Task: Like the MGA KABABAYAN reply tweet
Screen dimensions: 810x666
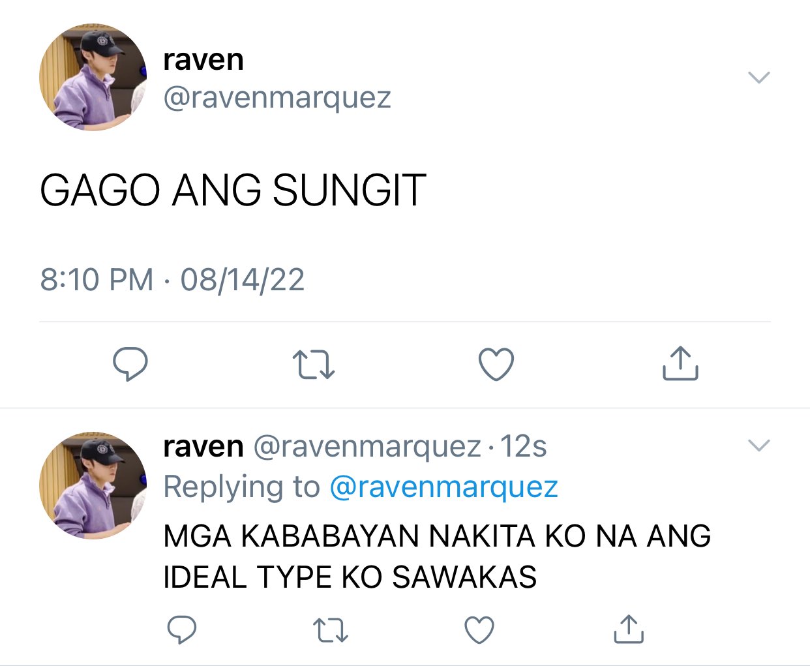Action: point(479,629)
